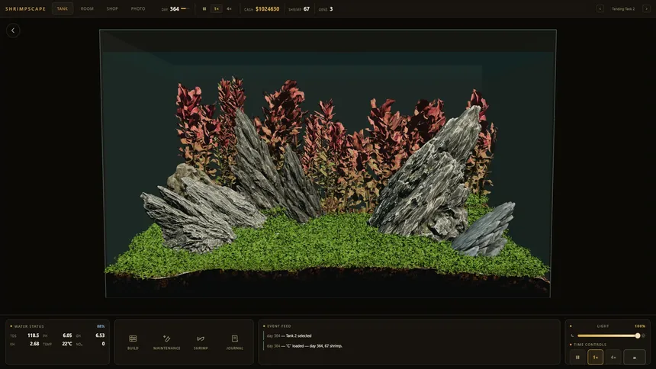Open the Shrimp panel
This screenshot has height=369, width=656.
(201, 342)
